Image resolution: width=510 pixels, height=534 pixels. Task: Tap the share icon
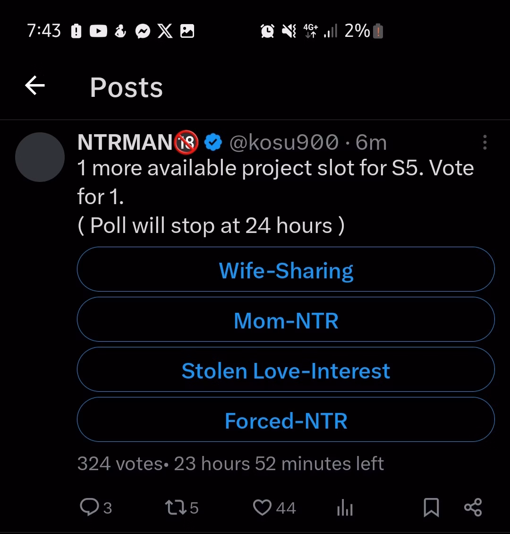click(x=473, y=508)
